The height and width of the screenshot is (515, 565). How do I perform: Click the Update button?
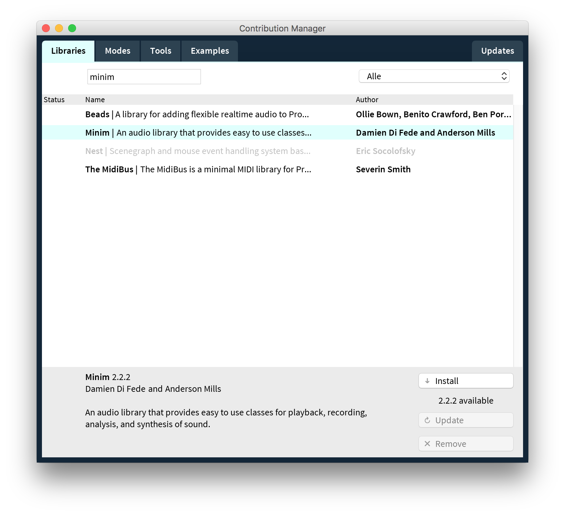coord(466,420)
